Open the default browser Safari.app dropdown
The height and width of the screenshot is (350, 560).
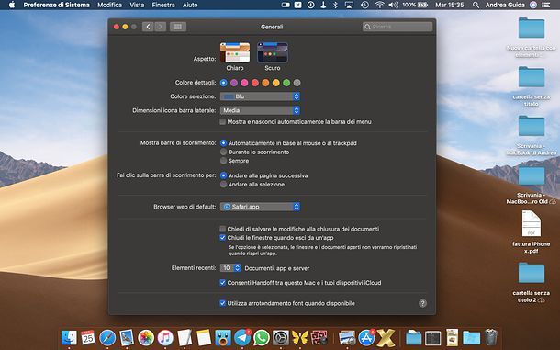pyautogui.click(x=260, y=207)
